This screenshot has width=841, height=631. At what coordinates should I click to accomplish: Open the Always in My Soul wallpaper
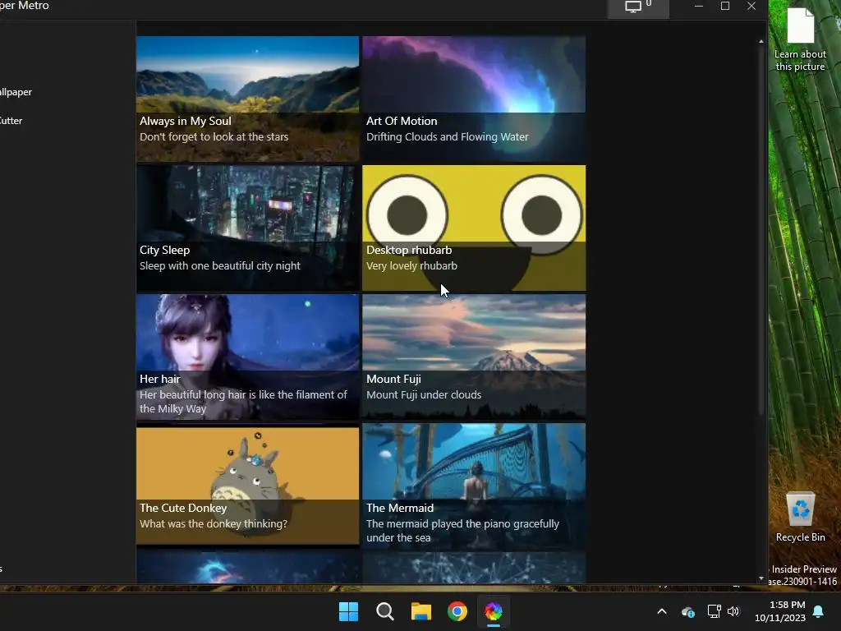247,99
